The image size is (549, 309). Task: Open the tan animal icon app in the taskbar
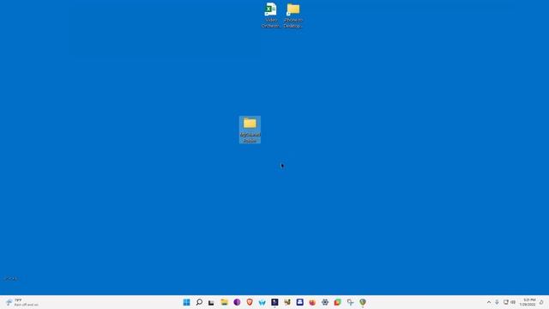coord(287,302)
